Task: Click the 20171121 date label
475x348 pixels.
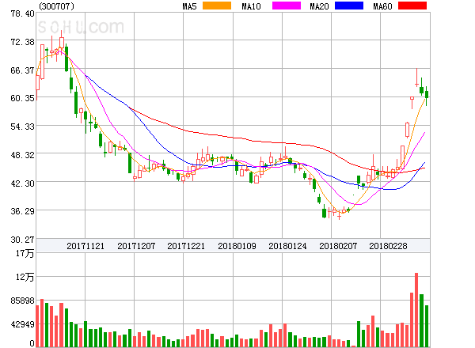Action: point(85,246)
